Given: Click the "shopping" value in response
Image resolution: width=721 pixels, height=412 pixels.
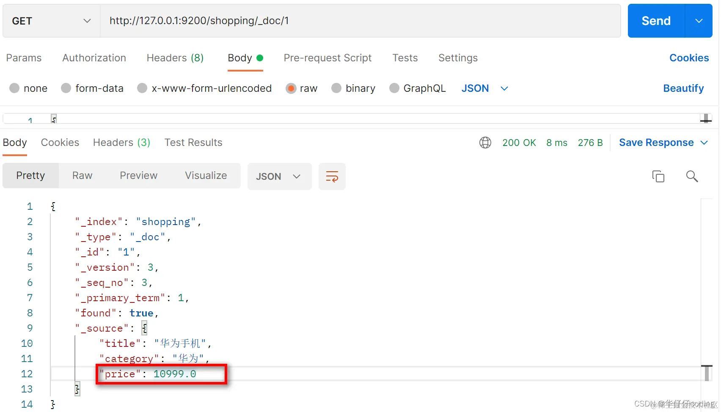Looking at the screenshot, I should 166,222.
